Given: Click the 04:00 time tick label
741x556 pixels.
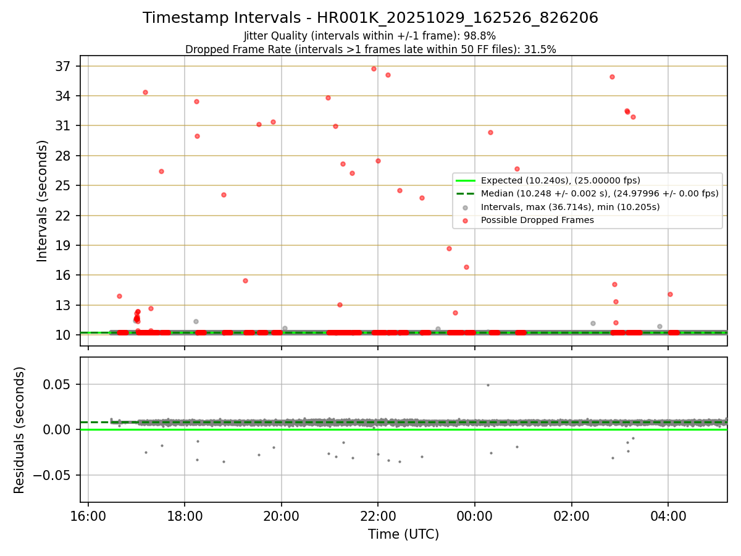Looking at the screenshot, I should 668,516.
